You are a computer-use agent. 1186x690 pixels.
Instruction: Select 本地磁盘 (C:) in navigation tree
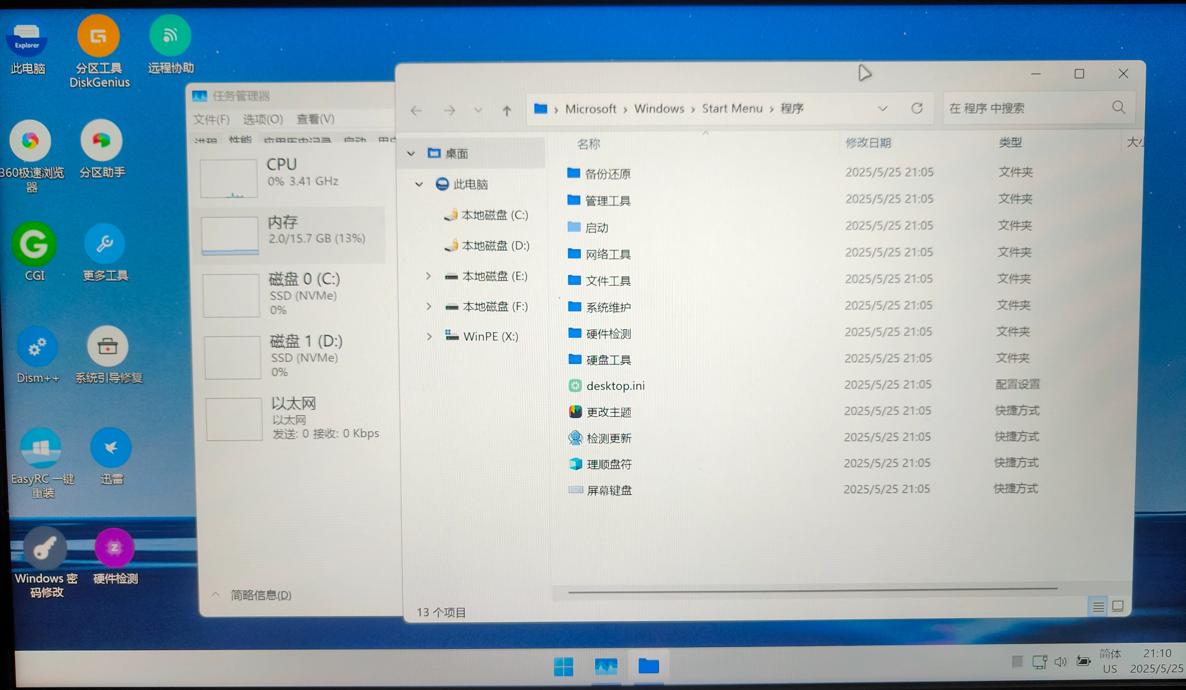(x=486, y=215)
